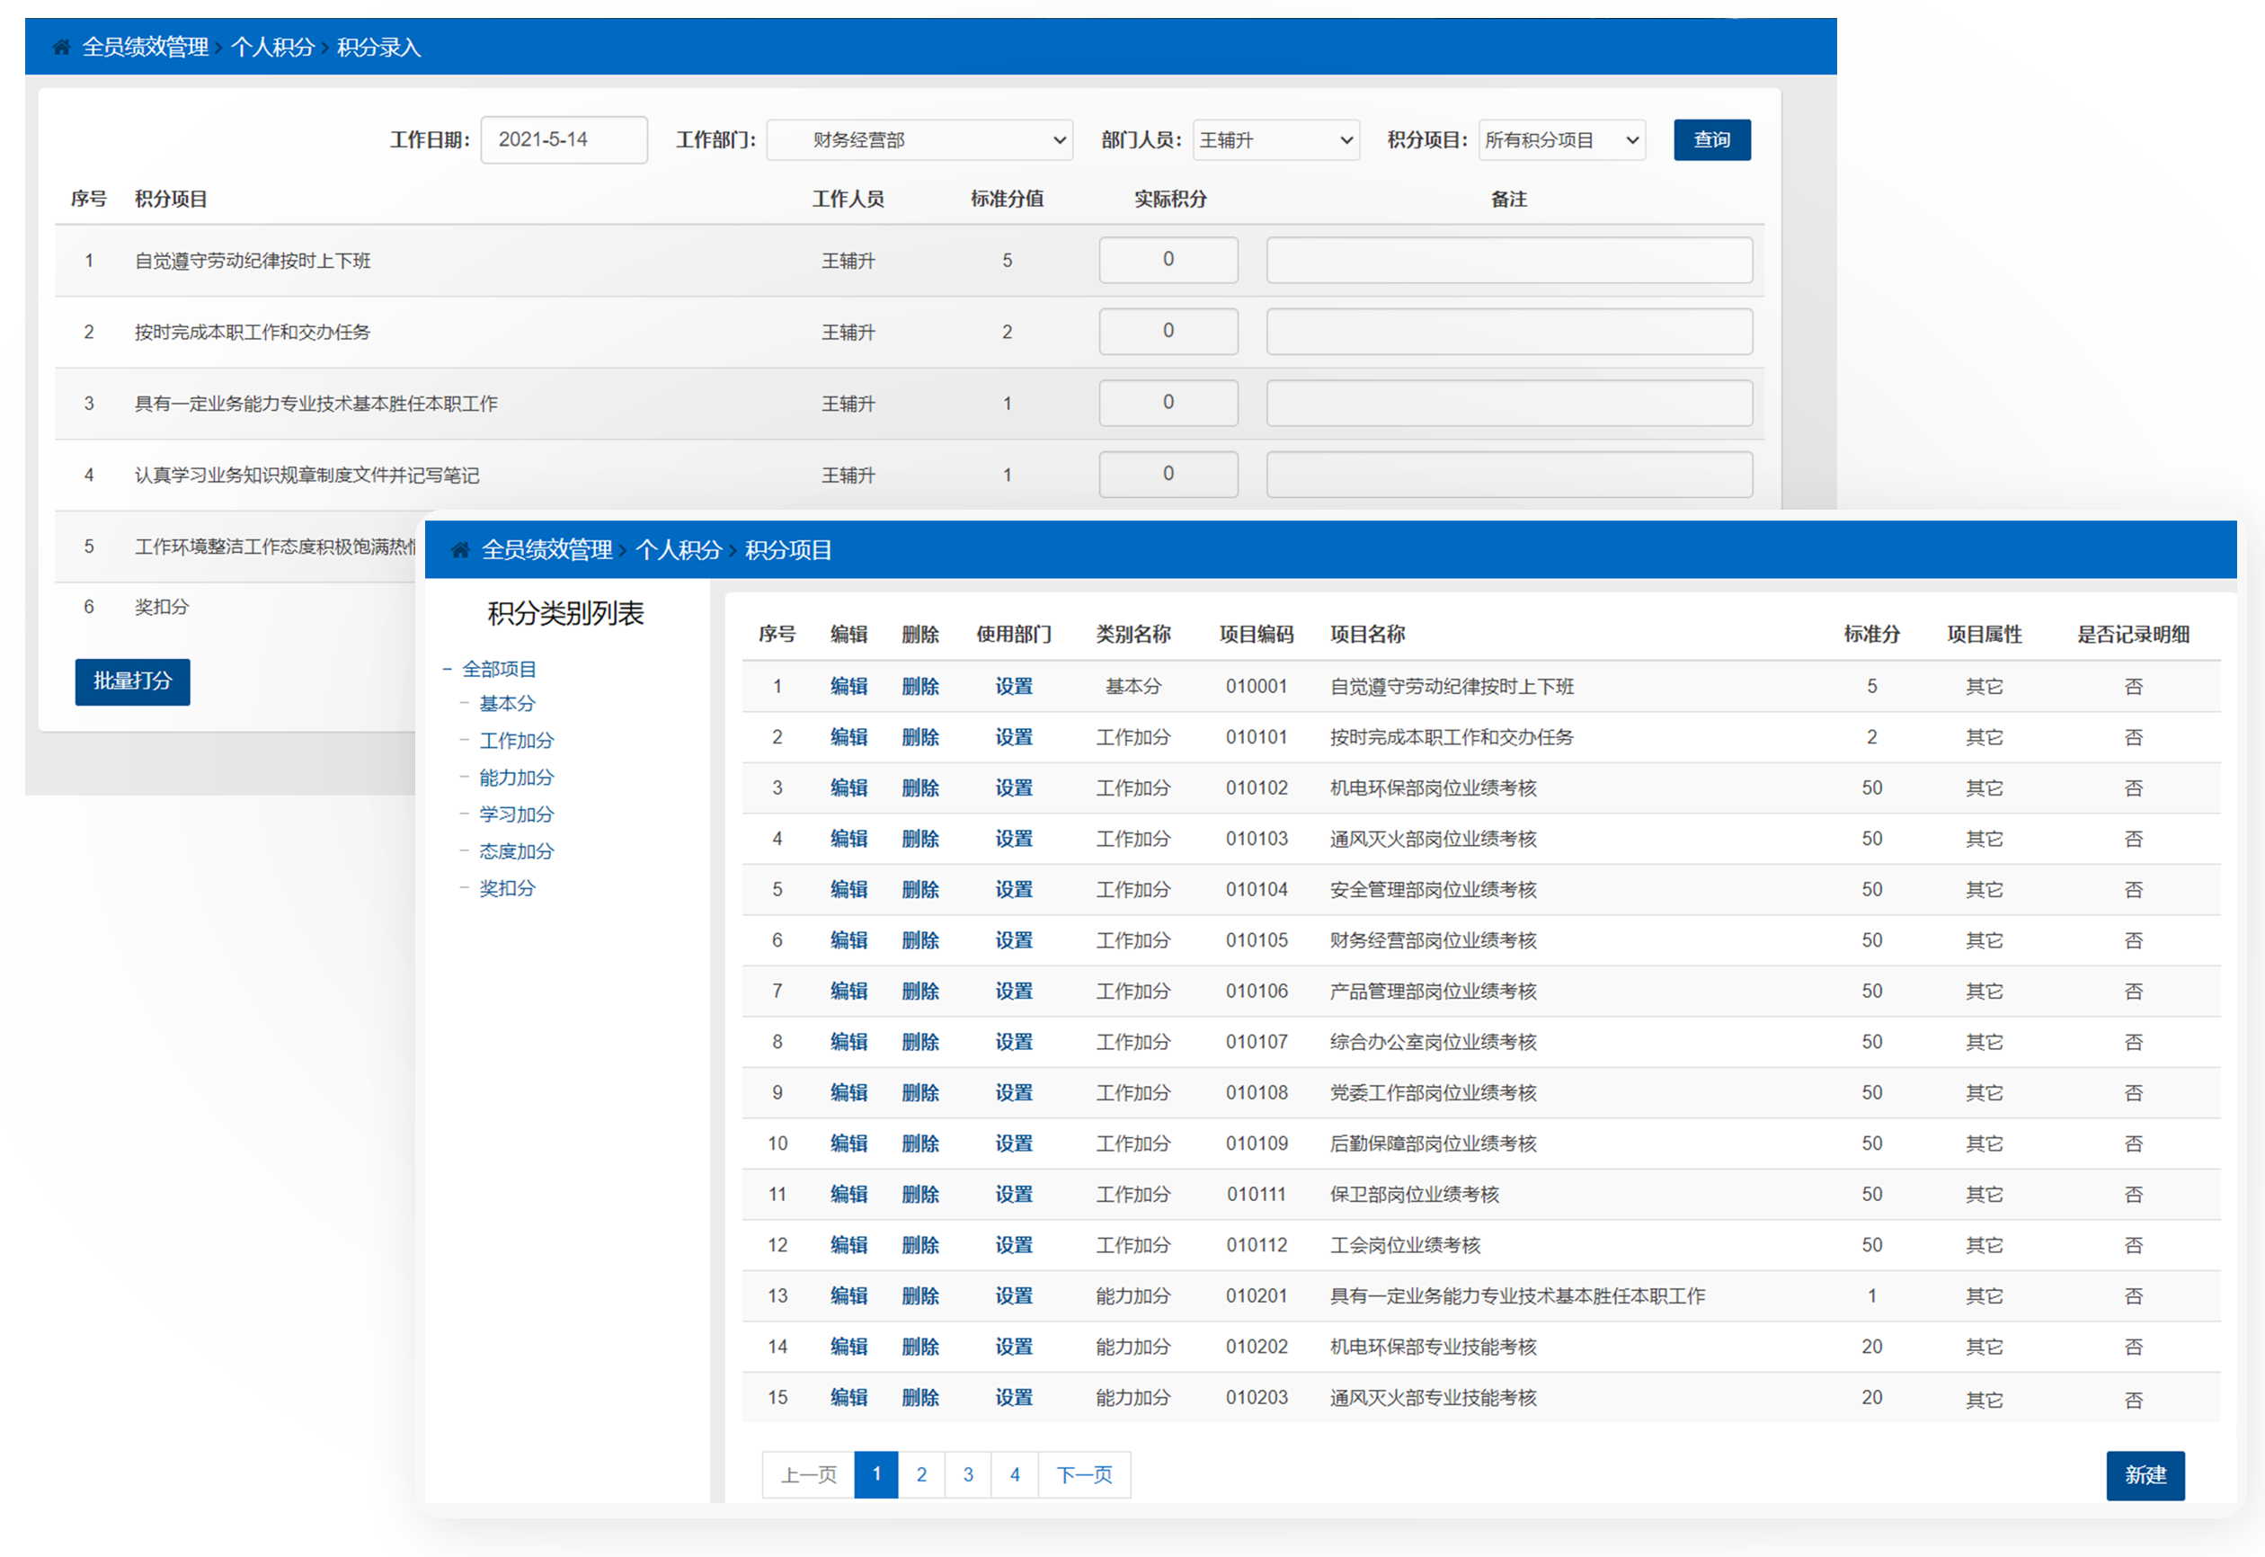This screenshot has height=1557, width=2265.
Task: Click 设置 link for item 010201
Action: [1014, 1295]
